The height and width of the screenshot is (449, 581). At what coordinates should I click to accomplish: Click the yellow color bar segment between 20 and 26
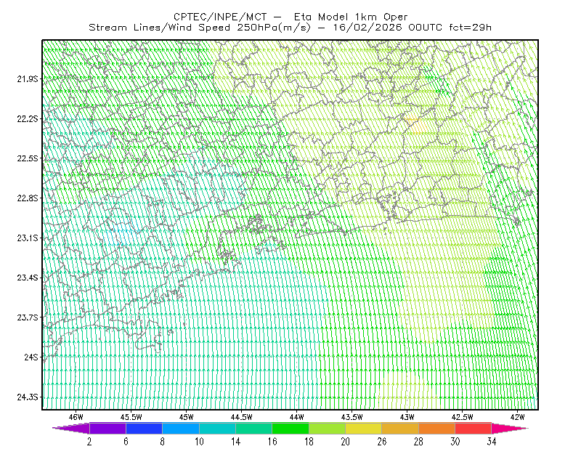(364, 428)
